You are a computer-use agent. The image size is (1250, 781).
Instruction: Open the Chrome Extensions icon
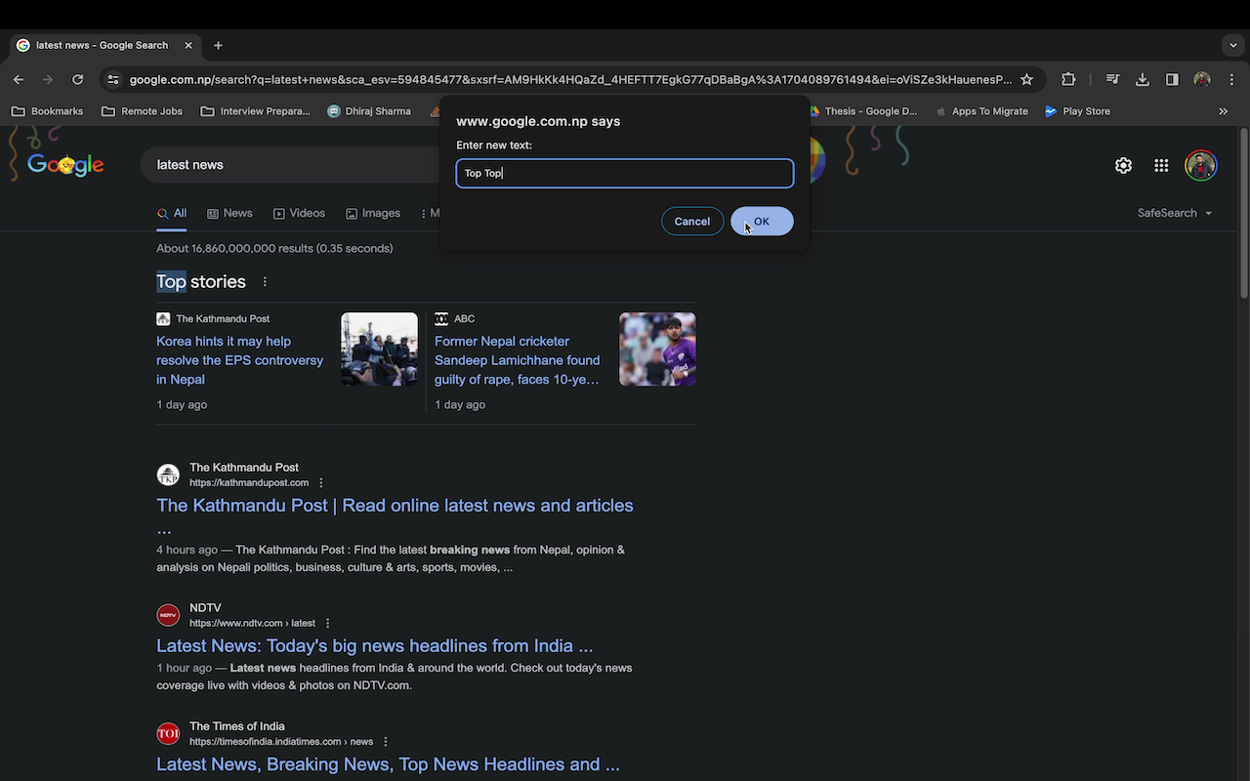click(1067, 79)
